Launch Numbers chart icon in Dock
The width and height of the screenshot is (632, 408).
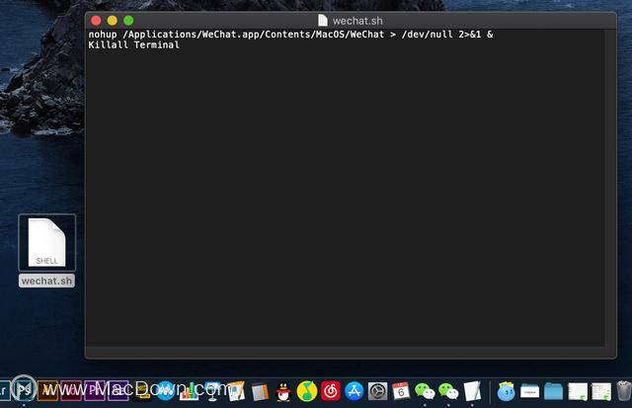point(189,391)
